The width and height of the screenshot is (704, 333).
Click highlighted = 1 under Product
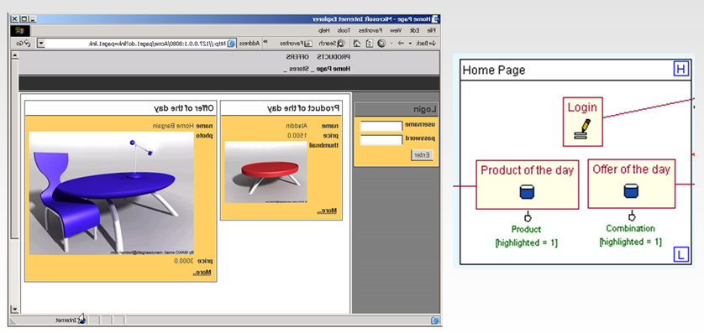(526, 243)
